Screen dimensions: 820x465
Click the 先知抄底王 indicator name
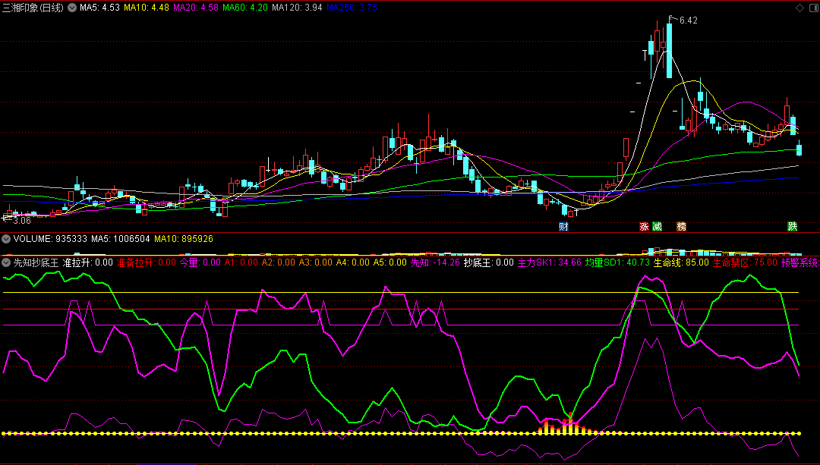coord(36,262)
